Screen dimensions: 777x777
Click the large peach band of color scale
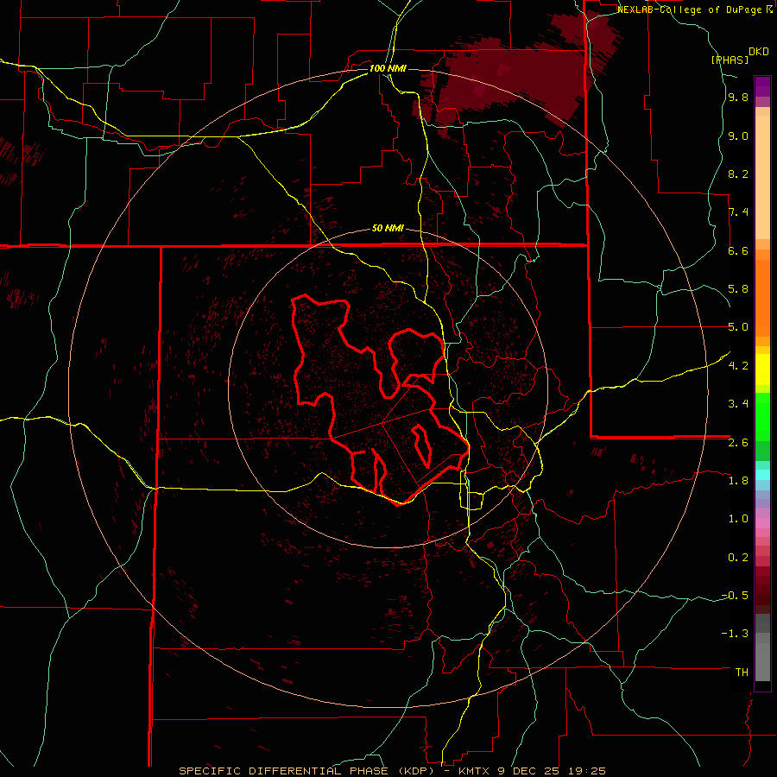(762, 177)
